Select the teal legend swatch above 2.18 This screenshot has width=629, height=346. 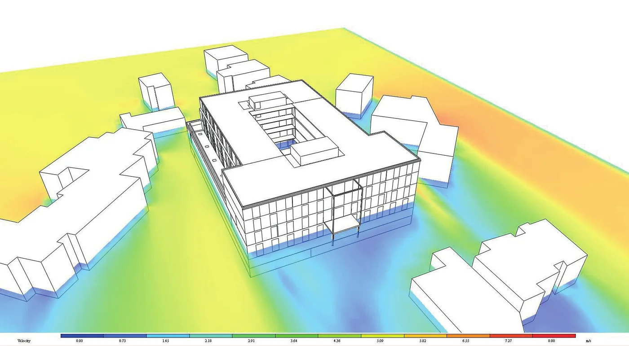point(211,335)
